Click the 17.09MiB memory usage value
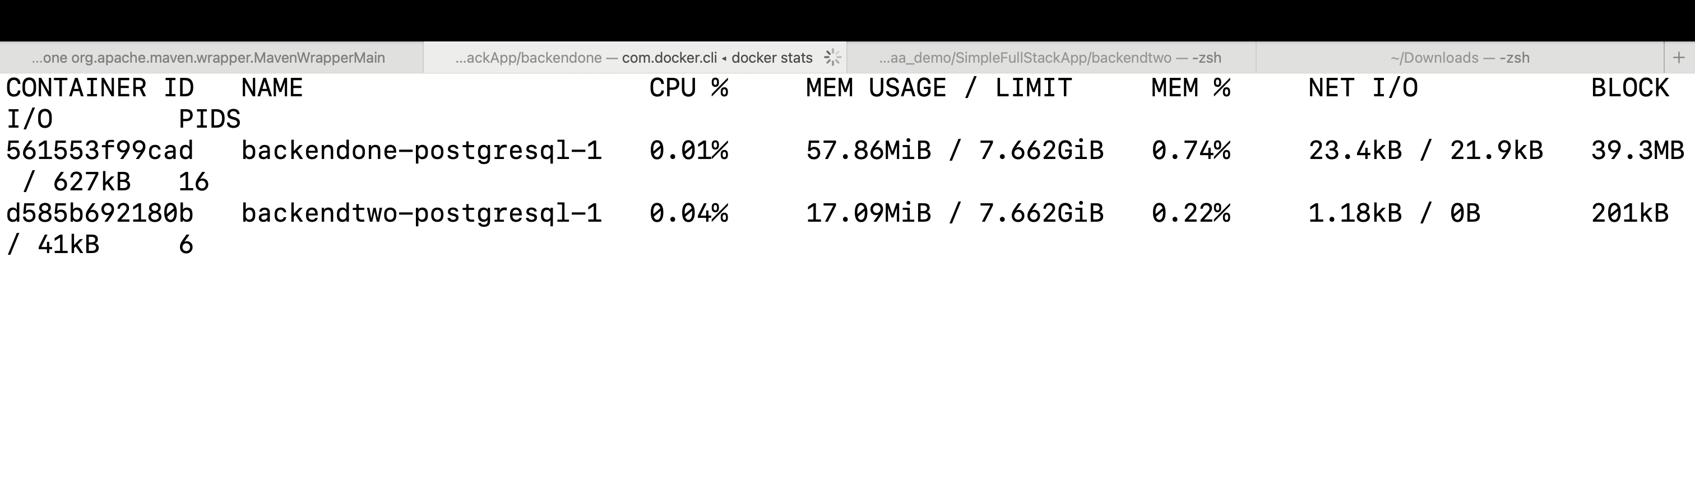The image size is (1695, 477). click(x=869, y=213)
